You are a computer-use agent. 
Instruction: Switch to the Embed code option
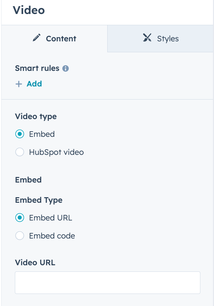[20, 236]
